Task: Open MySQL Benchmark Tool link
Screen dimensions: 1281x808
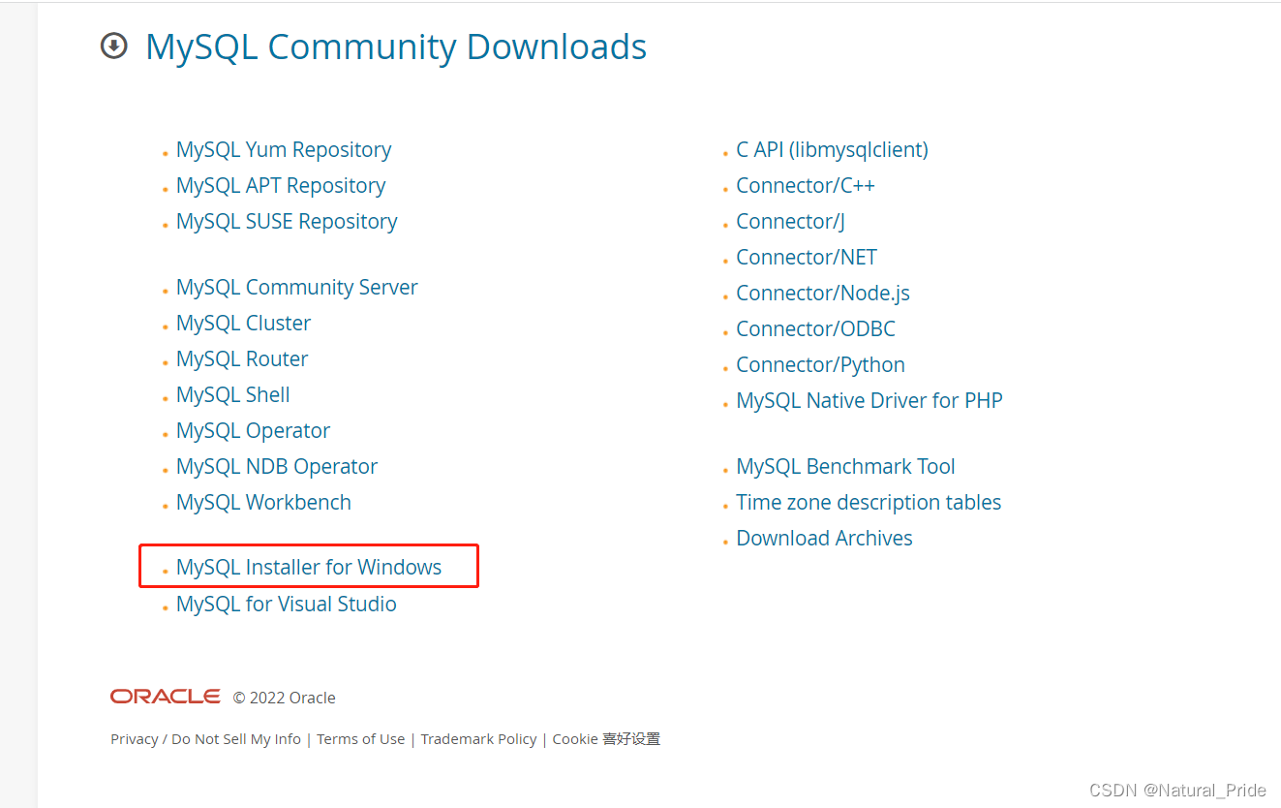Action: pos(845,467)
